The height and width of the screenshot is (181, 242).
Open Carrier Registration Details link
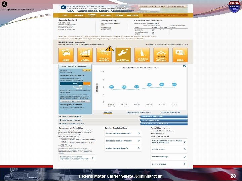tap(123, 133)
